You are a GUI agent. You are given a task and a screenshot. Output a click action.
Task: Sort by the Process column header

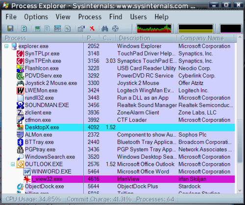(x=43, y=38)
